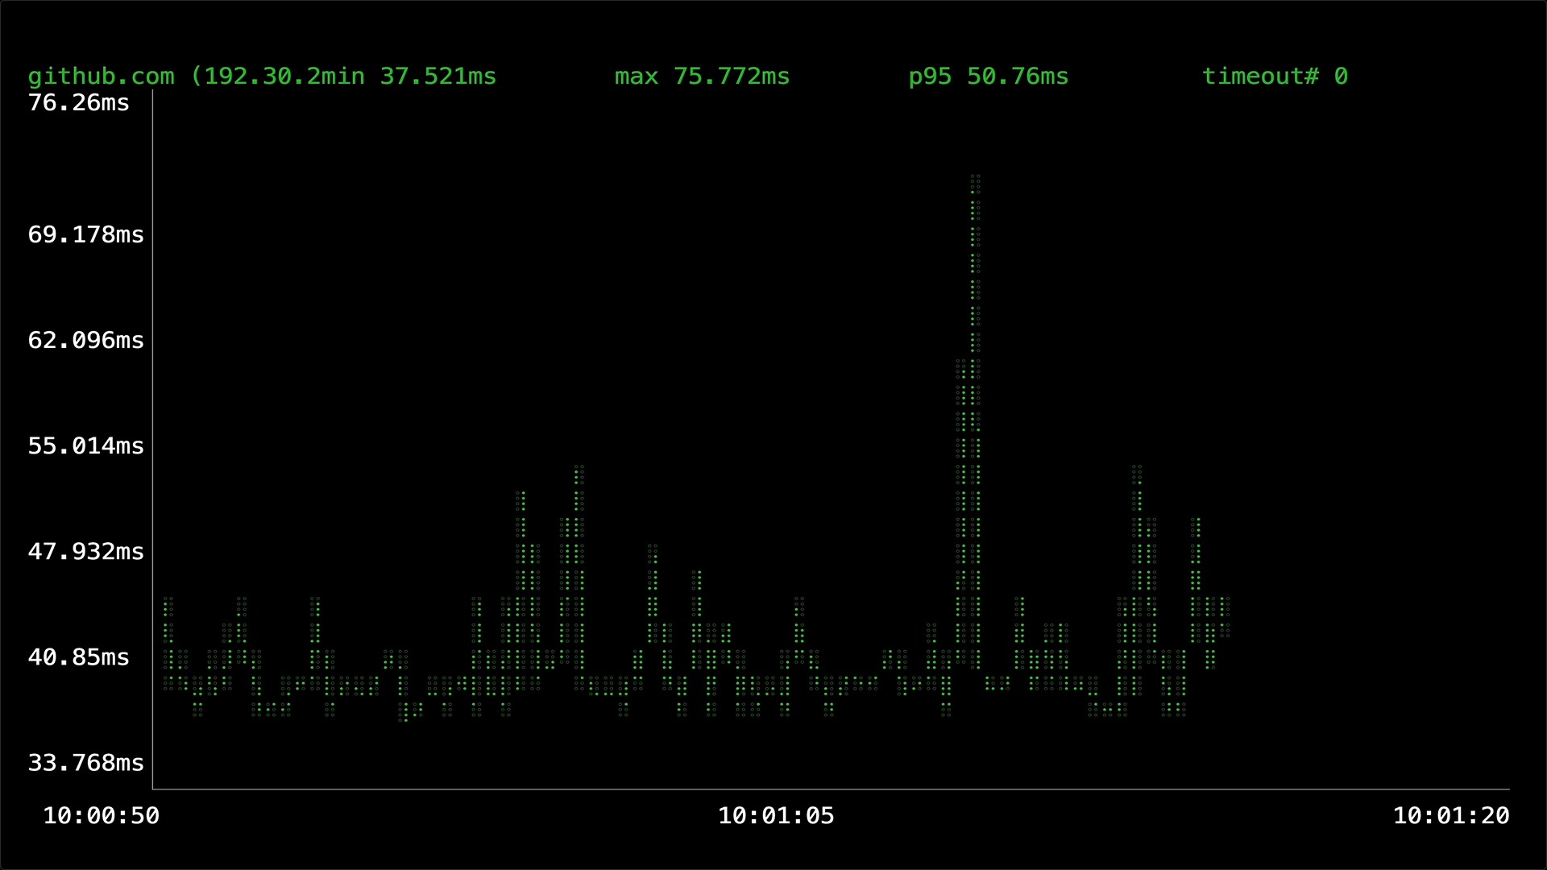Click the 55.014ms axis label

click(85, 445)
